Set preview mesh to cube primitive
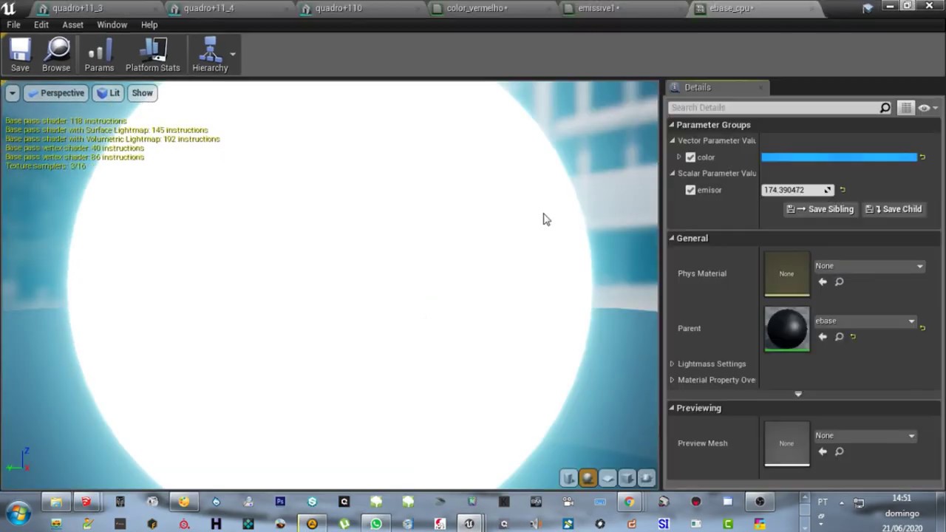 point(627,478)
